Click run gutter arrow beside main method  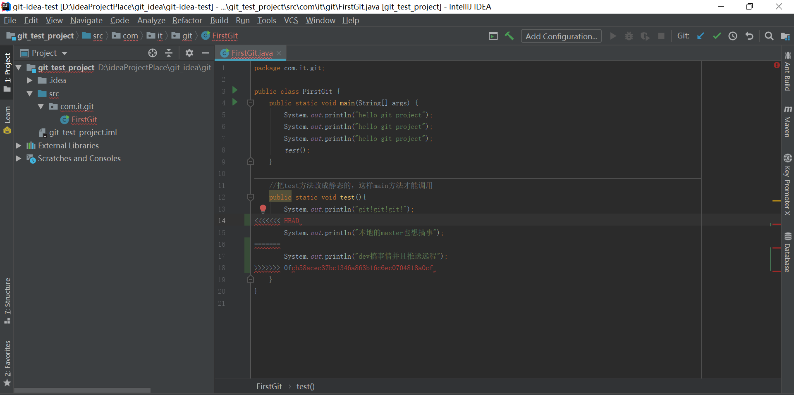tap(235, 102)
